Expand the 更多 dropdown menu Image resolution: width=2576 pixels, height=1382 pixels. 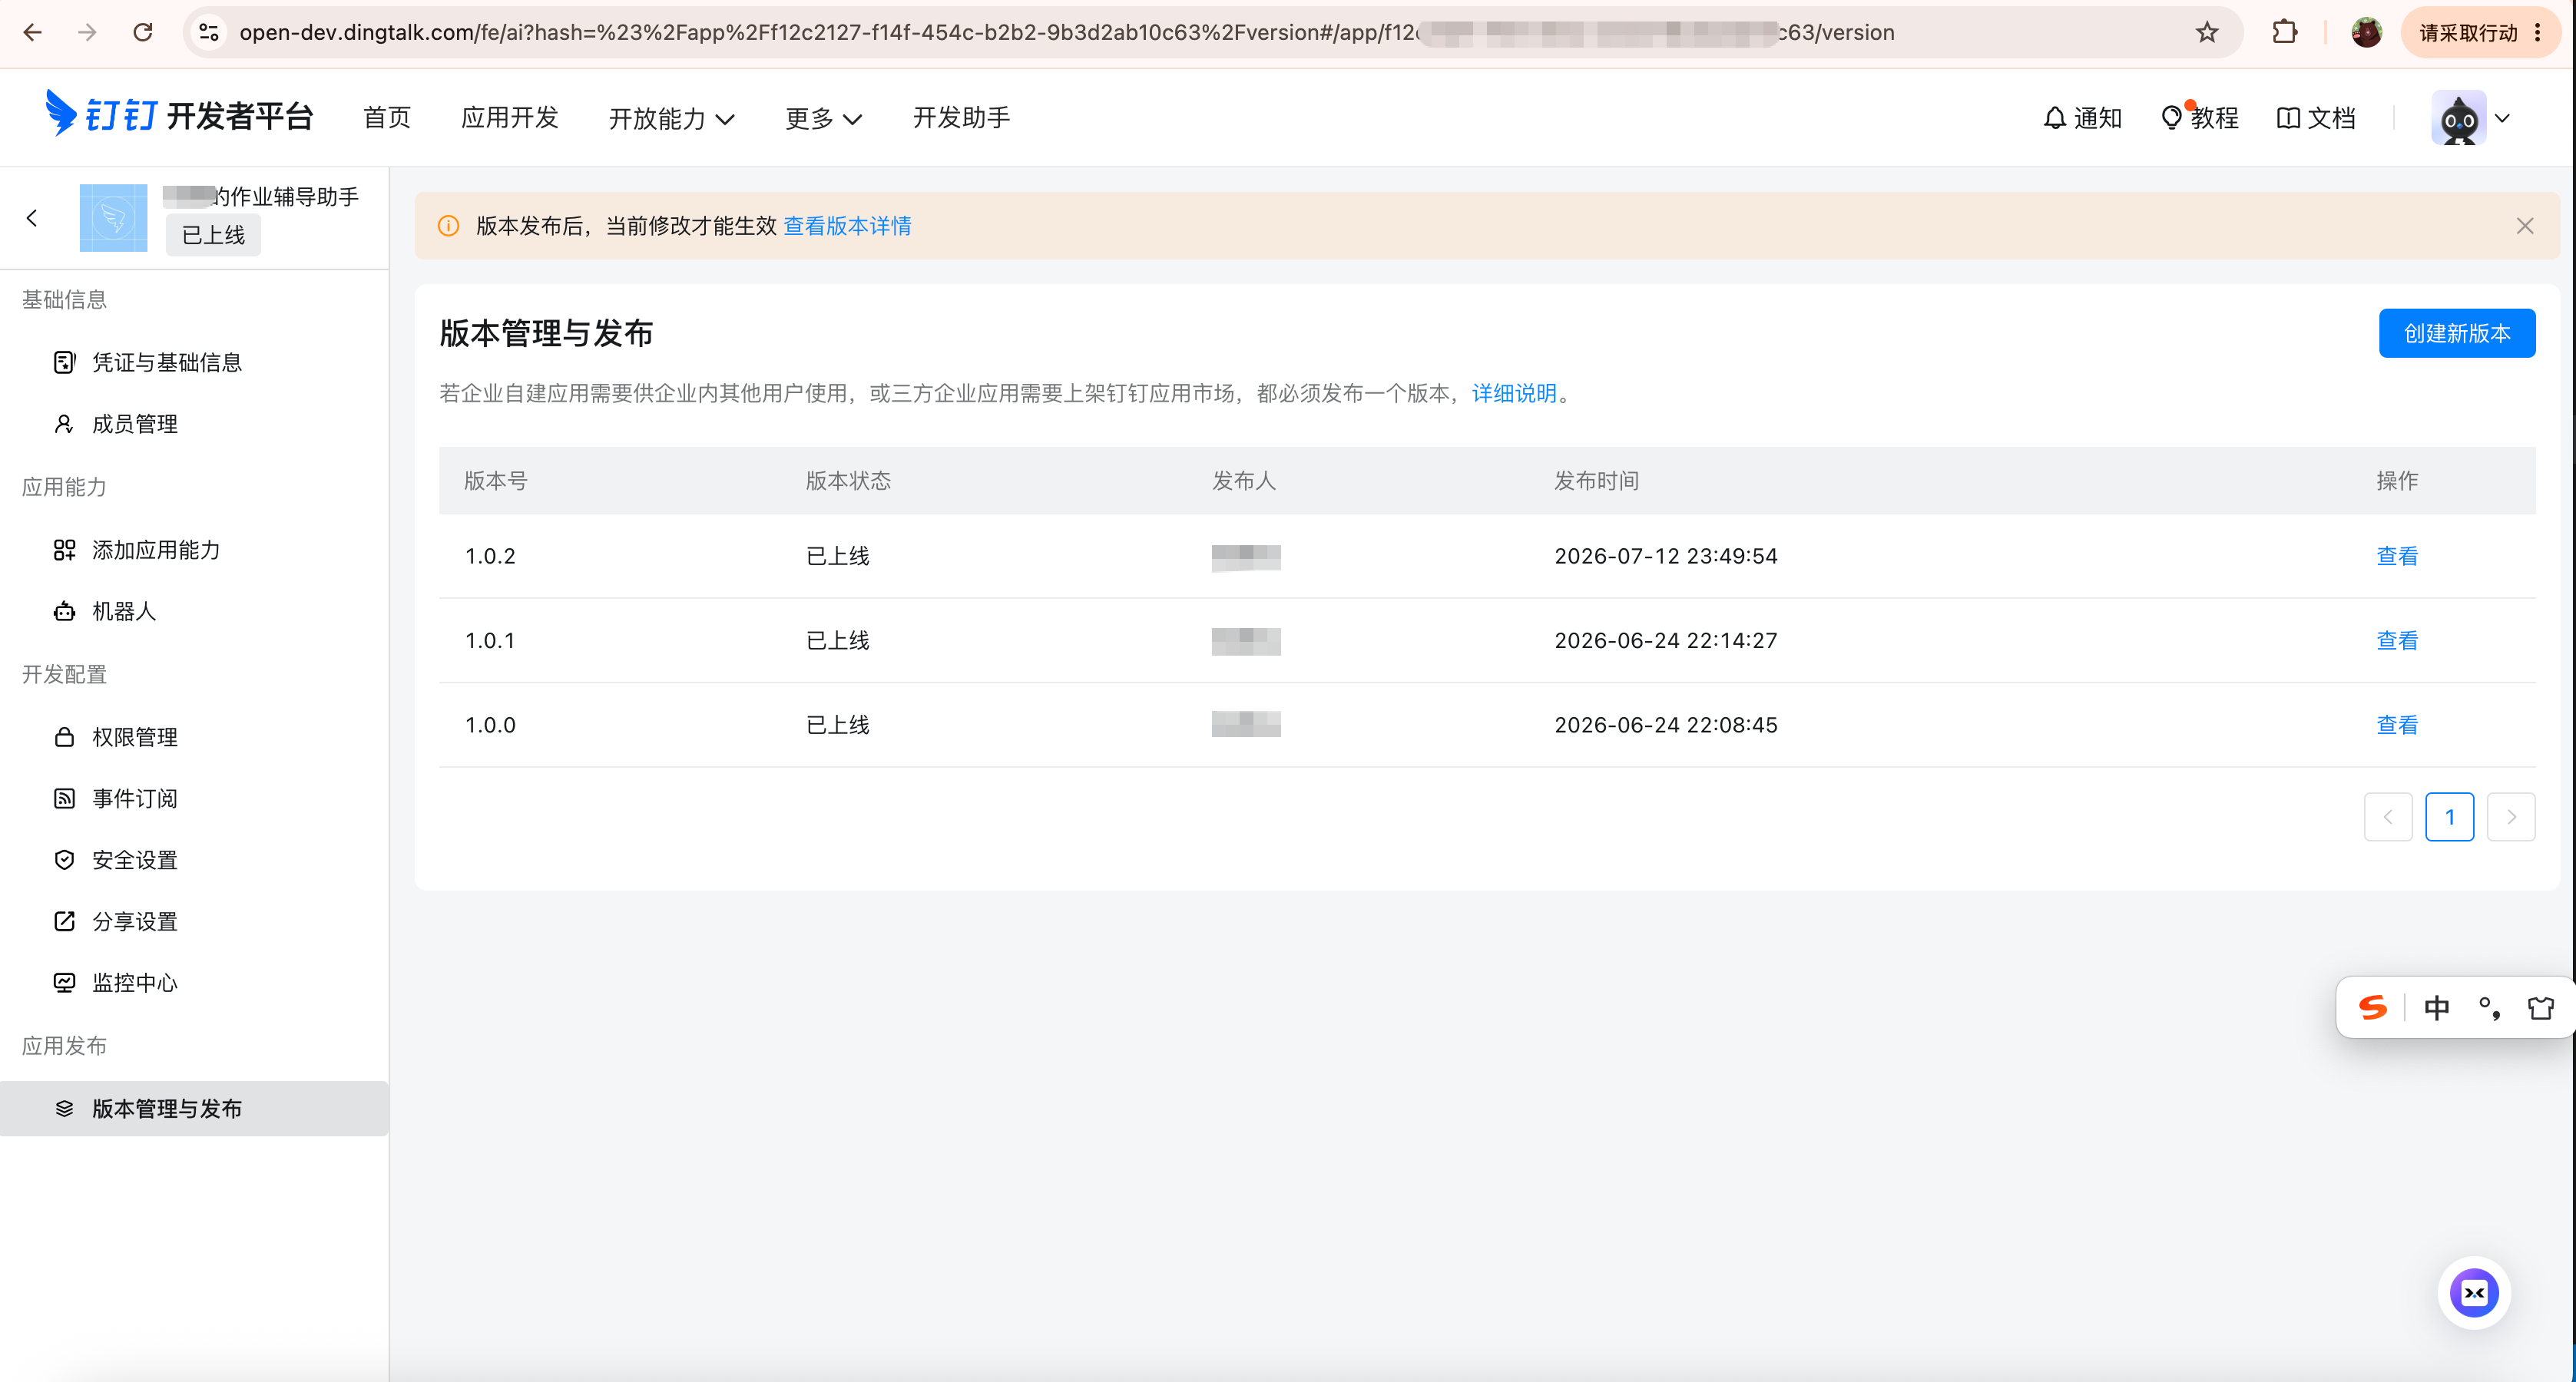(x=823, y=118)
